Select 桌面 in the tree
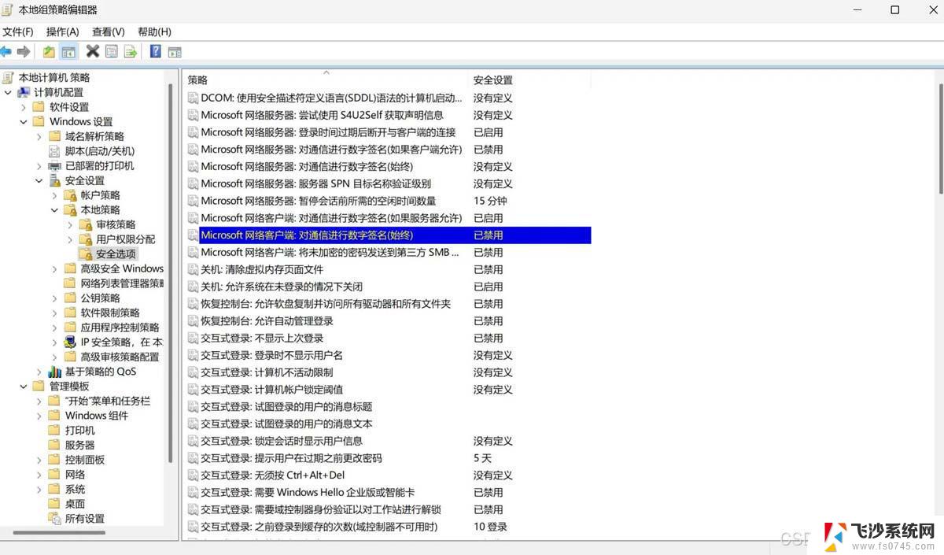Screen dimensions: 944x555 (x=75, y=504)
